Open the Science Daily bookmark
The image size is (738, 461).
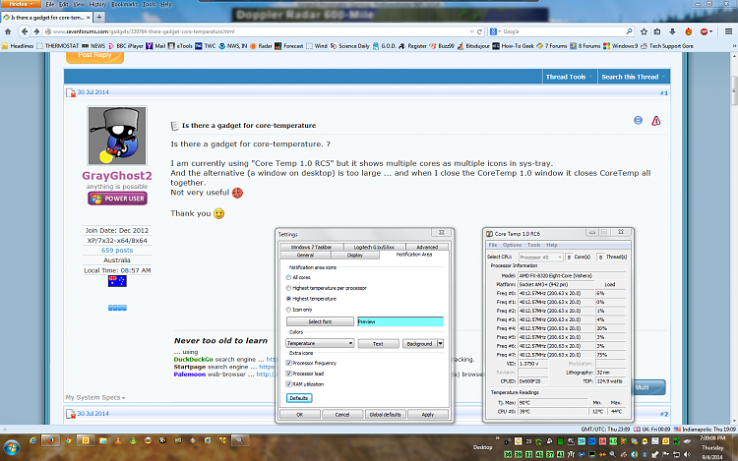click(x=349, y=46)
